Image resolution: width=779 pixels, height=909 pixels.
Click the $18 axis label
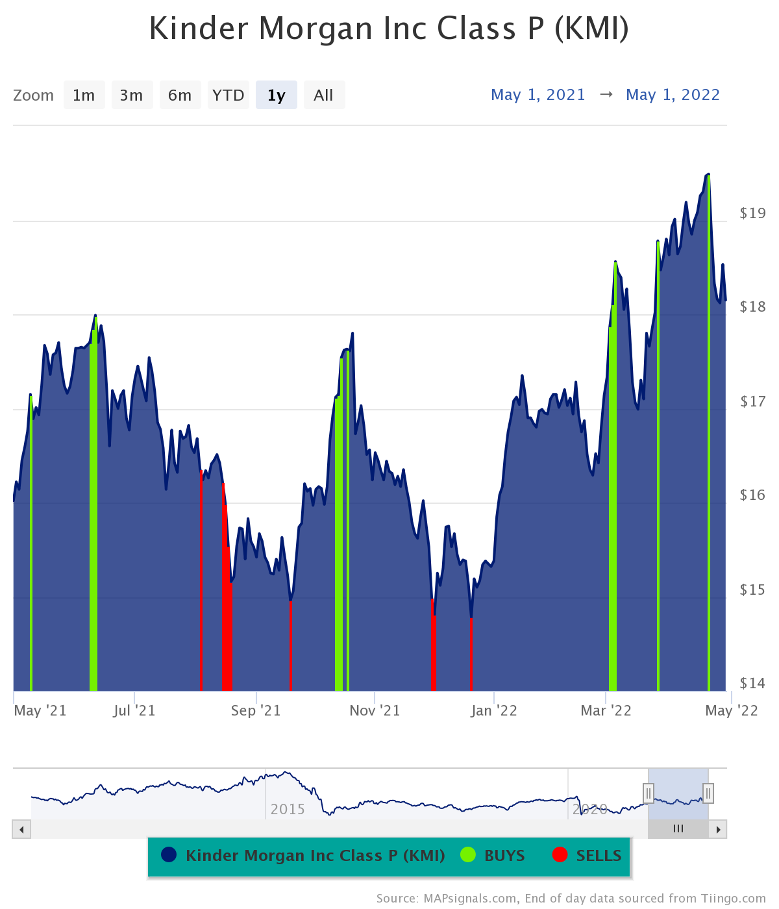coord(753,306)
